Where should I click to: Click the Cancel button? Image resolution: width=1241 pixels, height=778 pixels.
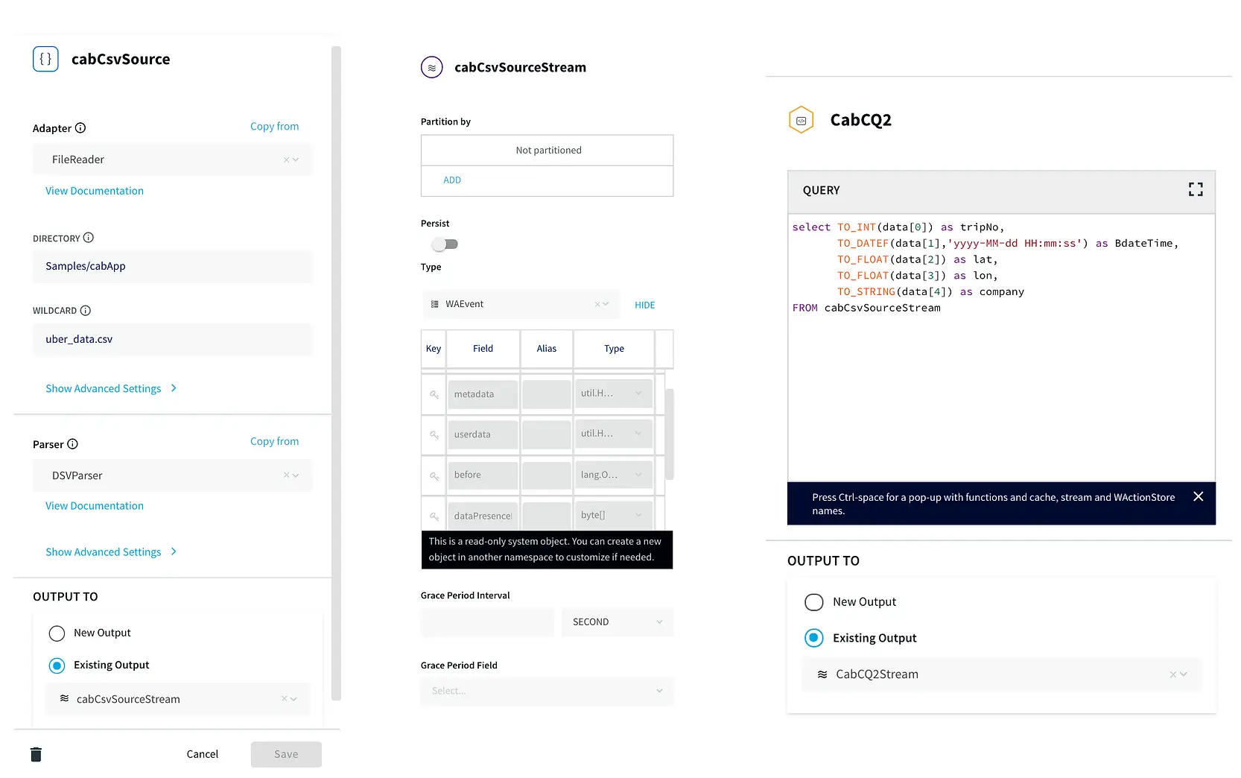click(x=202, y=754)
